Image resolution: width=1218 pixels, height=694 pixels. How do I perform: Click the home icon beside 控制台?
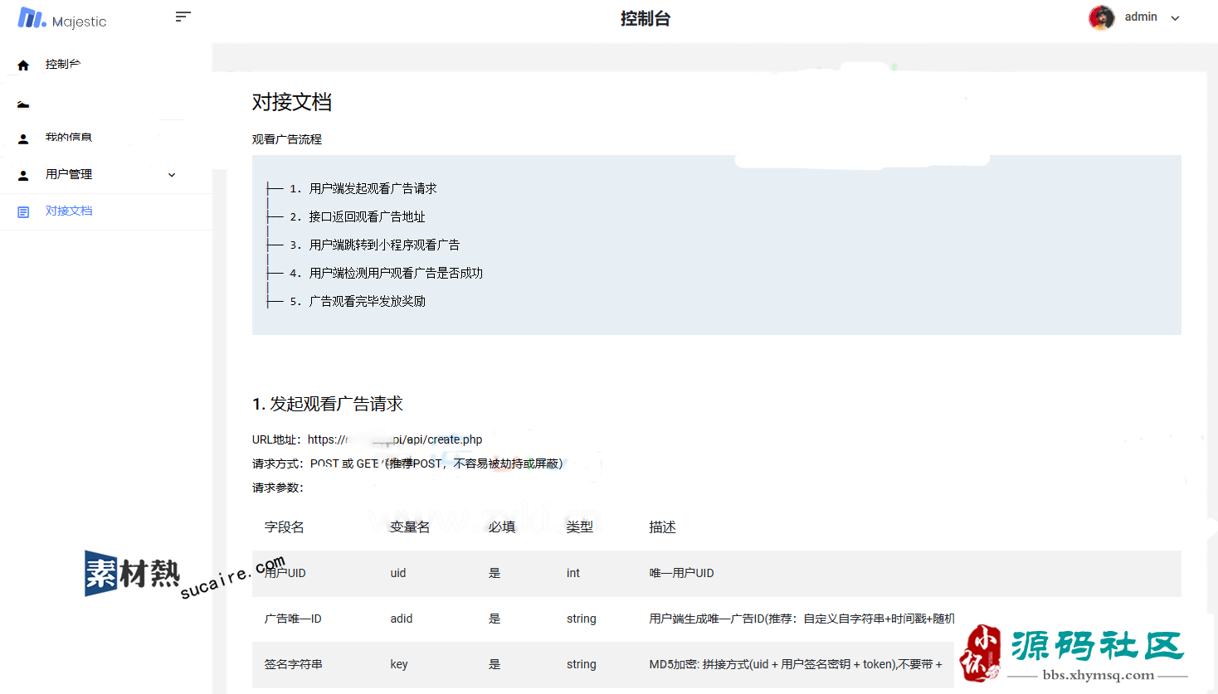(23, 65)
